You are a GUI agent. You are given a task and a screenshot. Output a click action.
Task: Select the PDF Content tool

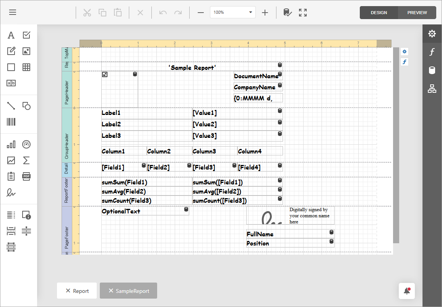tap(26, 176)
